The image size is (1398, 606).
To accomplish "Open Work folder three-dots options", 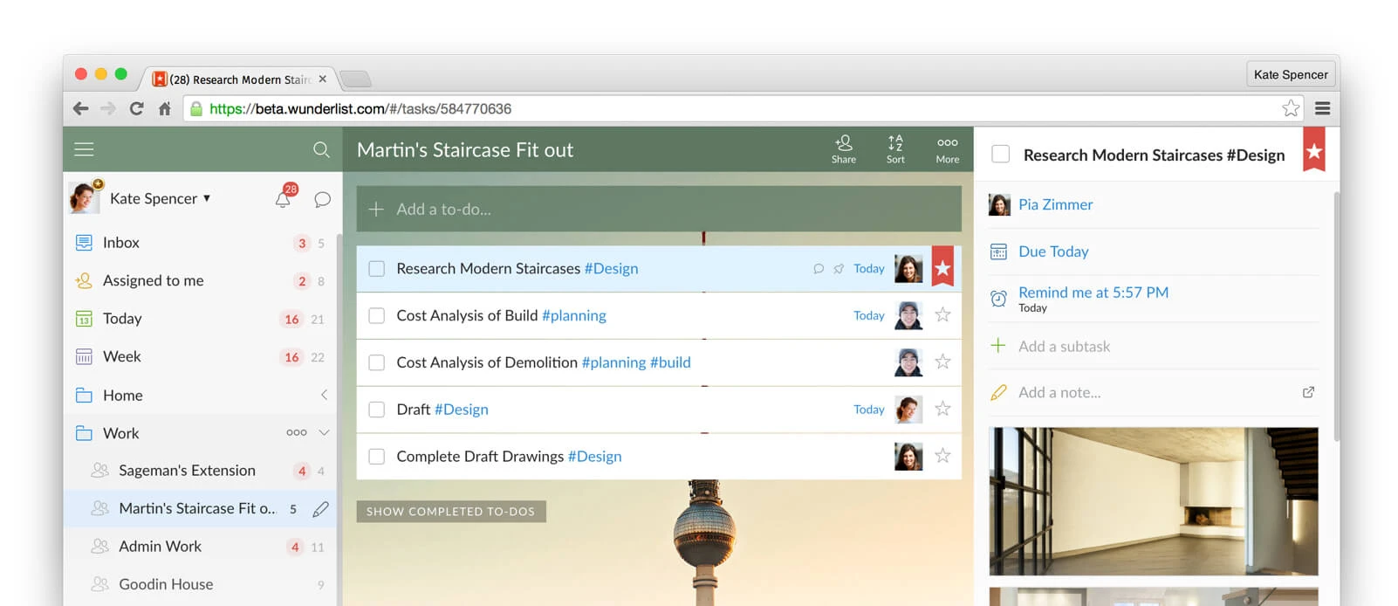I will [297, 432].
